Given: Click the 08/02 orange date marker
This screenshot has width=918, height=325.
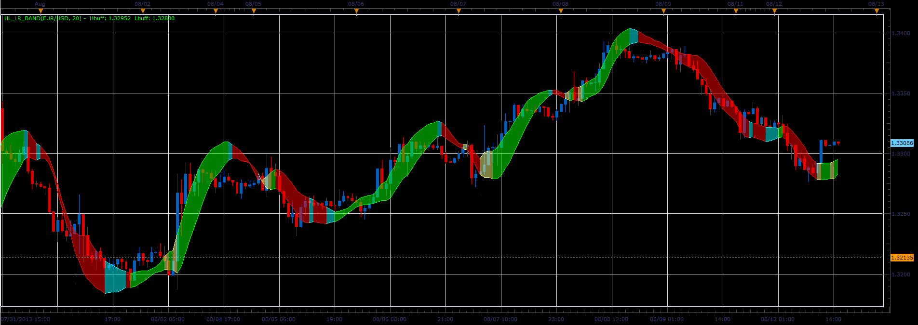Looking at the screenshot, I should coord(143,11).
